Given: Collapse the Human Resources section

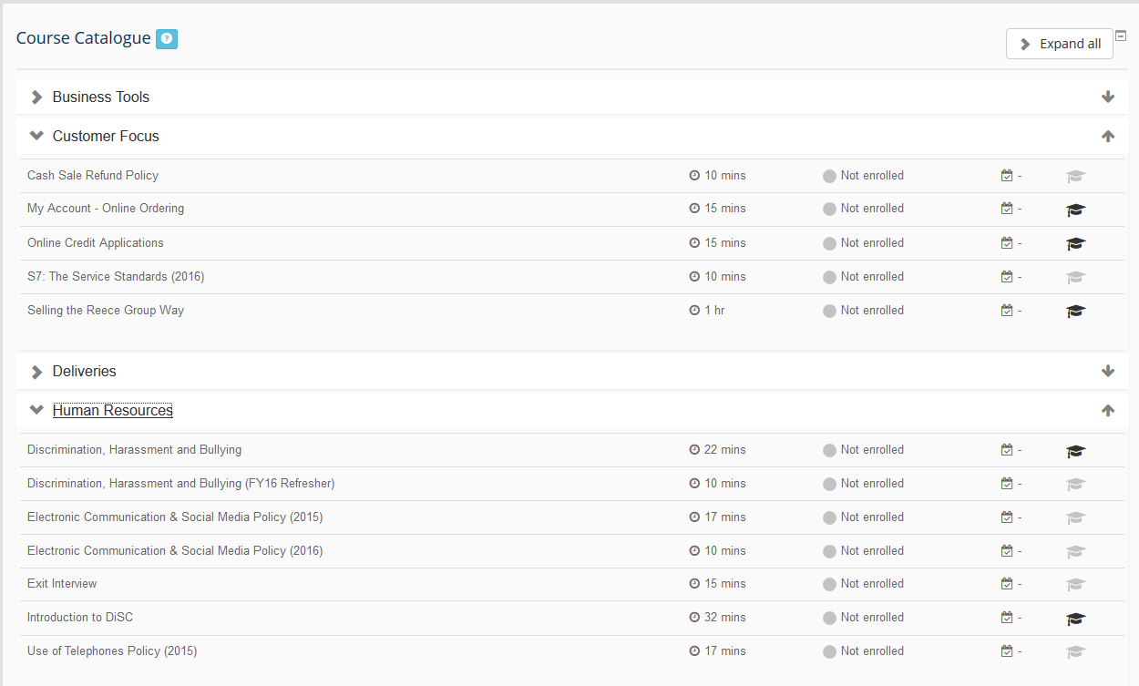Looking at the screenshot, I should [x=112, y=410].
